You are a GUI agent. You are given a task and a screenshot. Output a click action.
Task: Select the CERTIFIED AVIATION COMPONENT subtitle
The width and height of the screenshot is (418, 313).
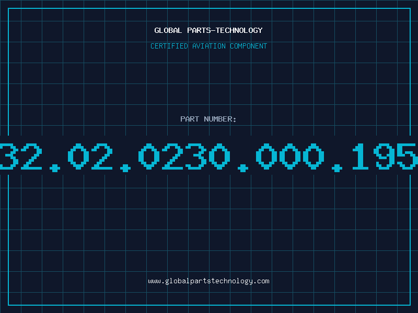coord(208,46)
